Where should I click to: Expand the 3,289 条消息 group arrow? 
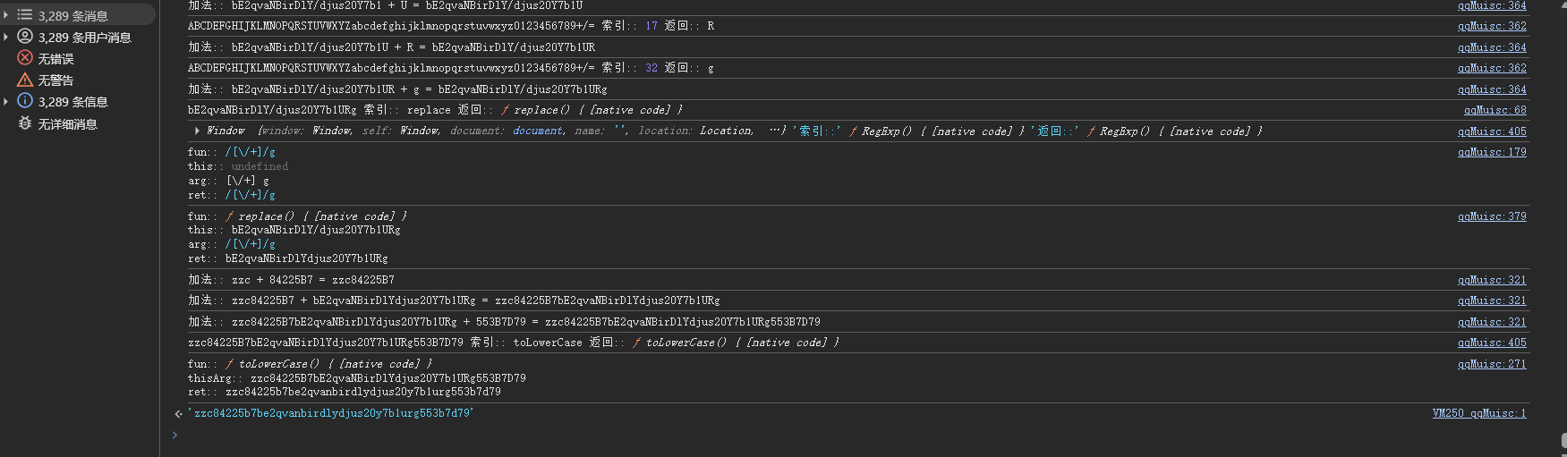pos(6,15)
